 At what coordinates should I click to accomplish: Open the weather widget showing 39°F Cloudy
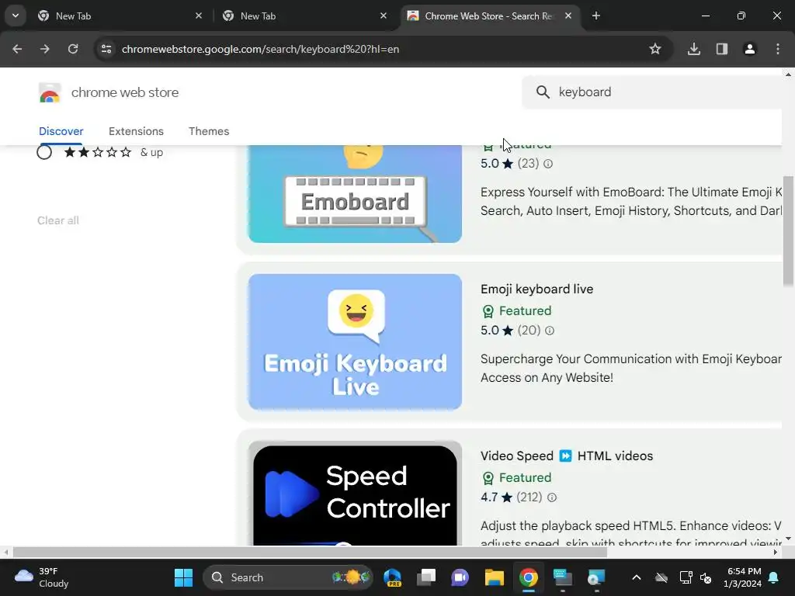coord(42,577)
